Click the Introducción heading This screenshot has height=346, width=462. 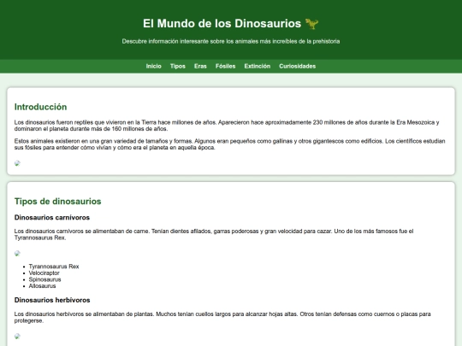click(41, 107)
